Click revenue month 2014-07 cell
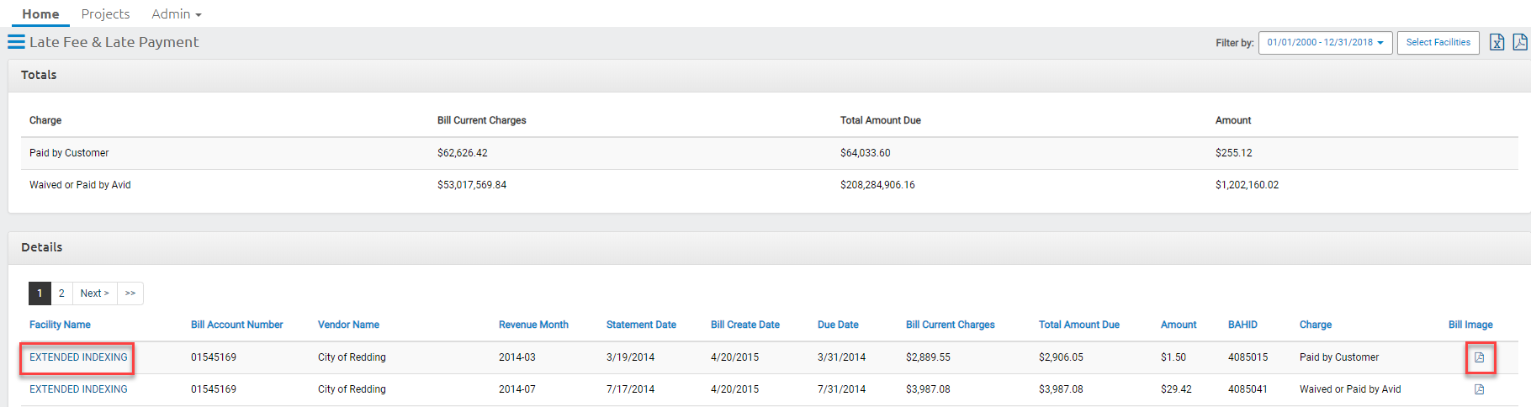This screenshot has height=407, width=1531. pyautogui.click(x=517, y=389)
